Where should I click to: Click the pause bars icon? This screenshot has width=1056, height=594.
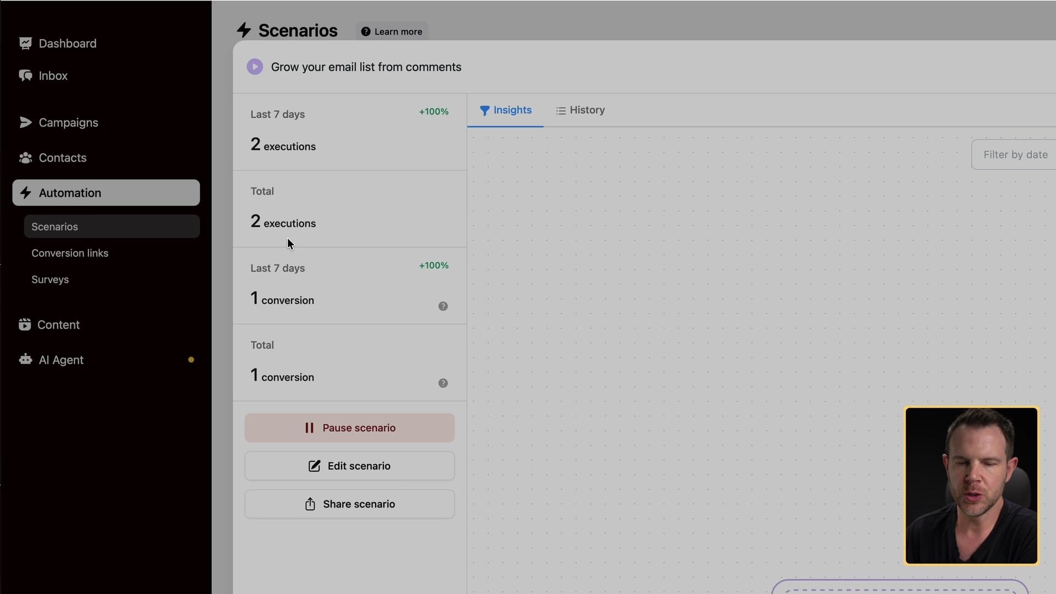pyautogui.click(x=309, y=428)
